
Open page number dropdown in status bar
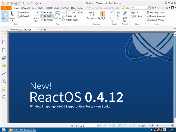coord(97,126)
